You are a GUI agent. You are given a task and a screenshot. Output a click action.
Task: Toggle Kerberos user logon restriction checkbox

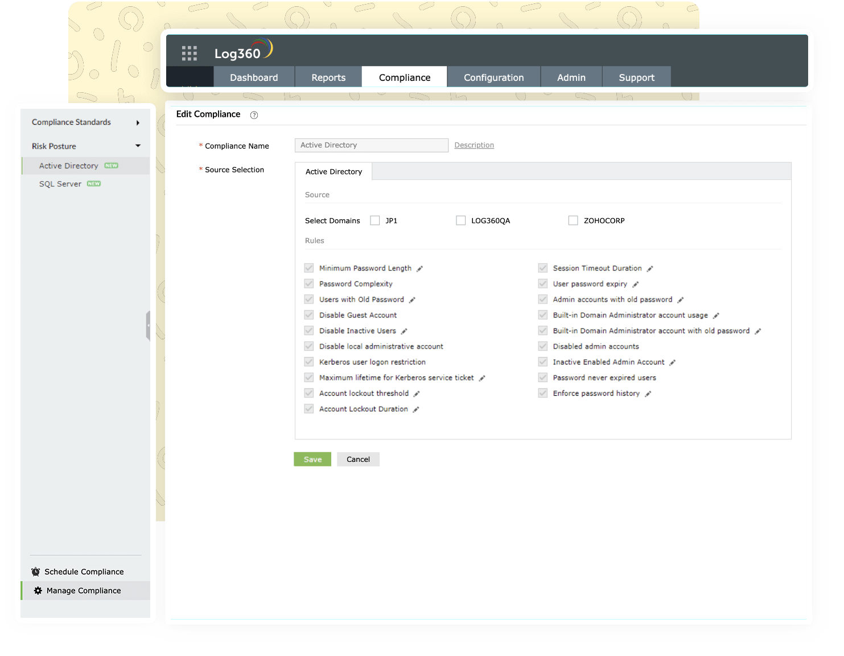point(309,362)
